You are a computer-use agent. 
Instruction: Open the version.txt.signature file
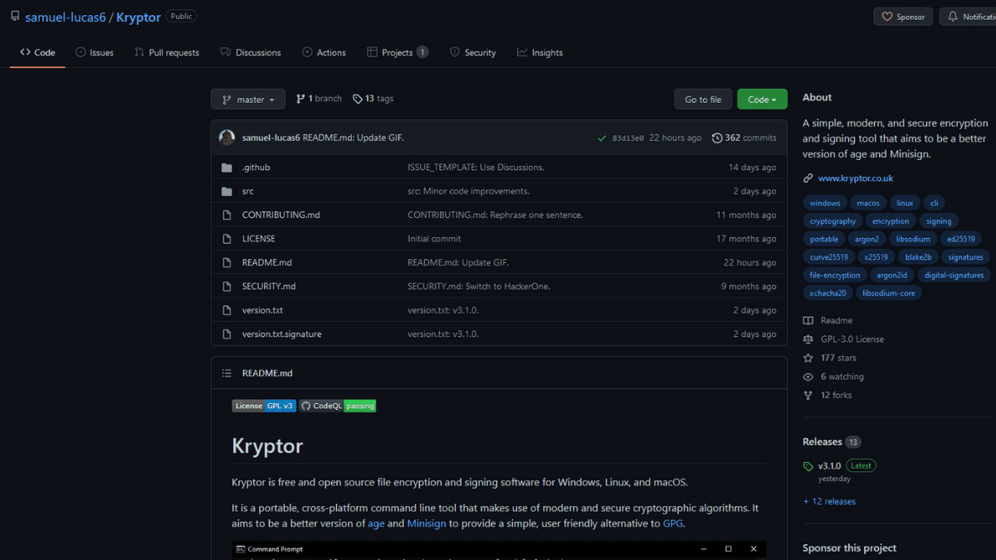(282, 334)
